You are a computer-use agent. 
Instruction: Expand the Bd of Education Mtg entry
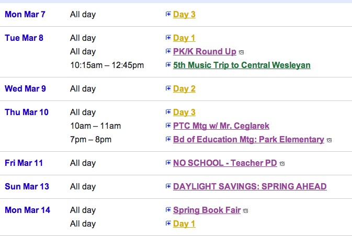click(168, 139)
